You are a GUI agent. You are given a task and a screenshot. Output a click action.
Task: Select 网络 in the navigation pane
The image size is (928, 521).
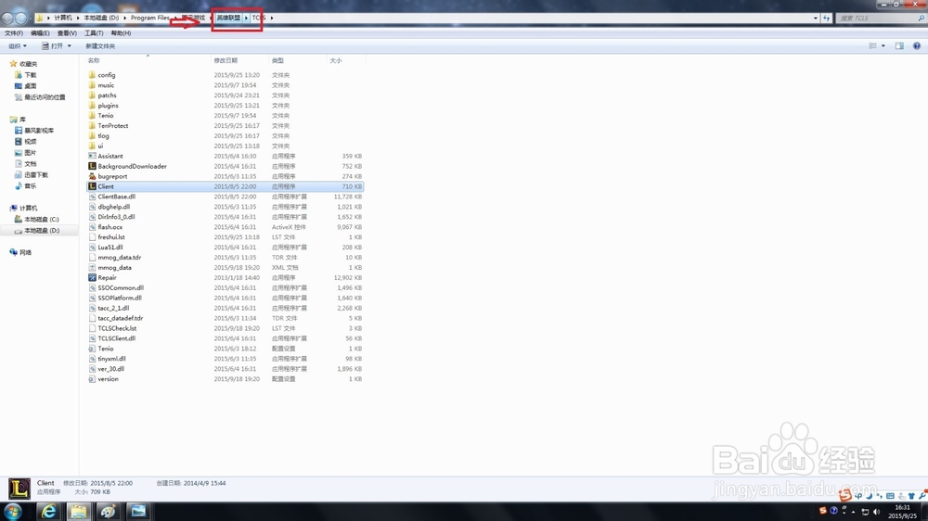point(20,252)
